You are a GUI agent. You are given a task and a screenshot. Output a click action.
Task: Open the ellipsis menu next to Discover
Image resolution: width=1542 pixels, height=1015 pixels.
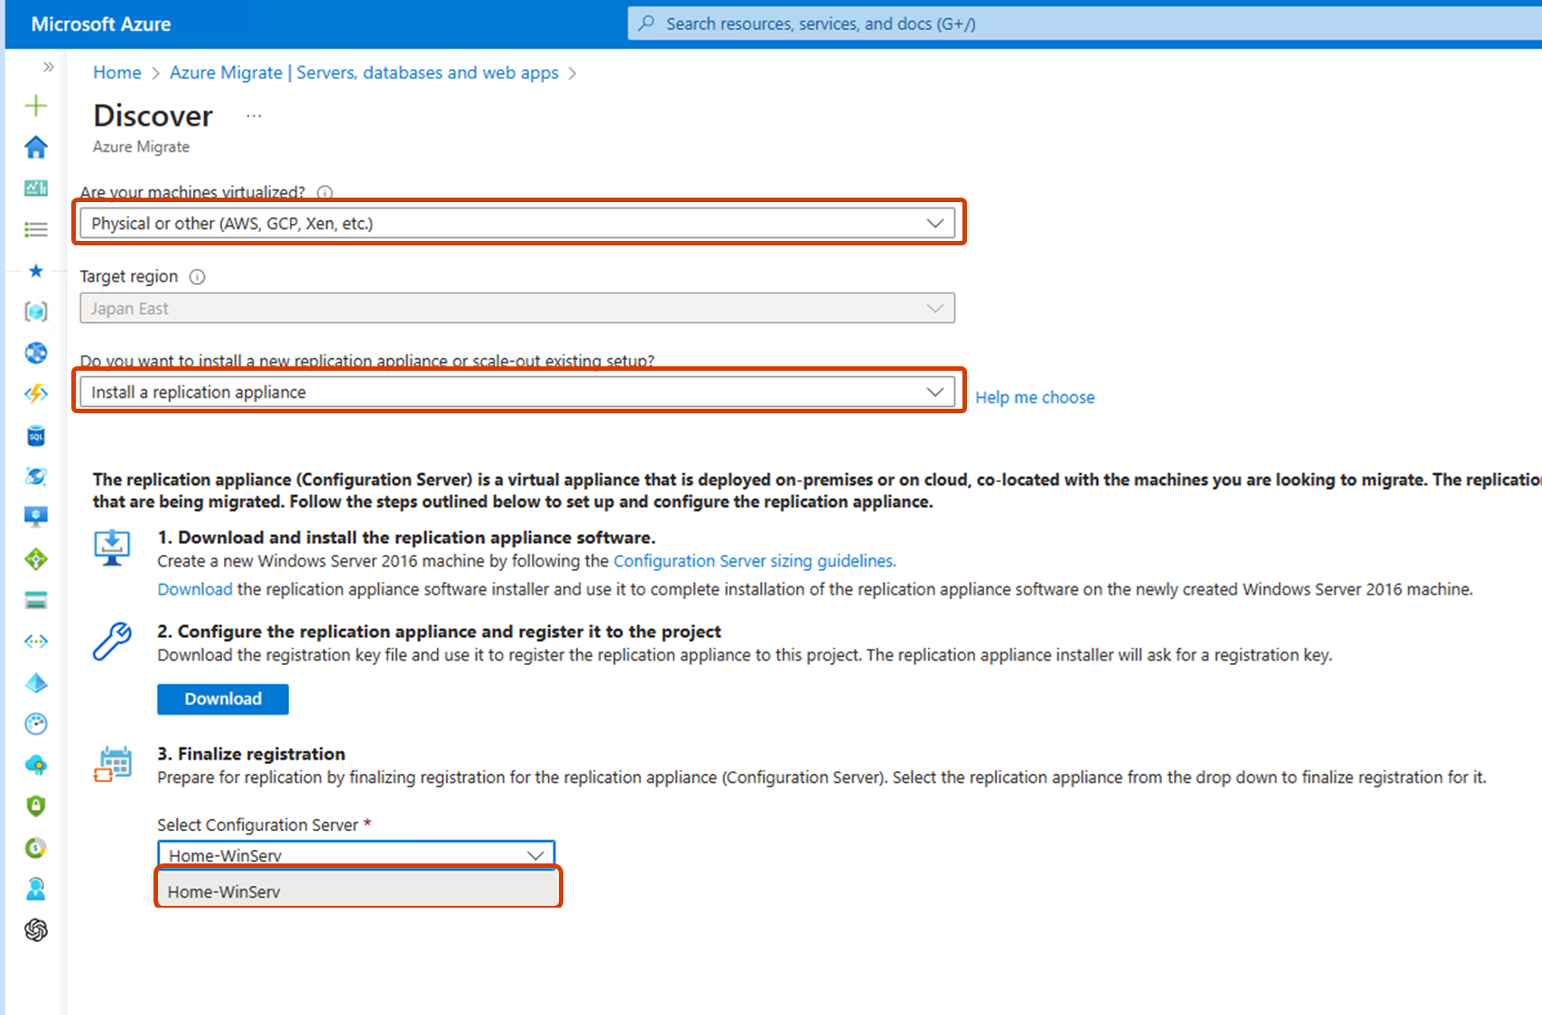(254, 115)
